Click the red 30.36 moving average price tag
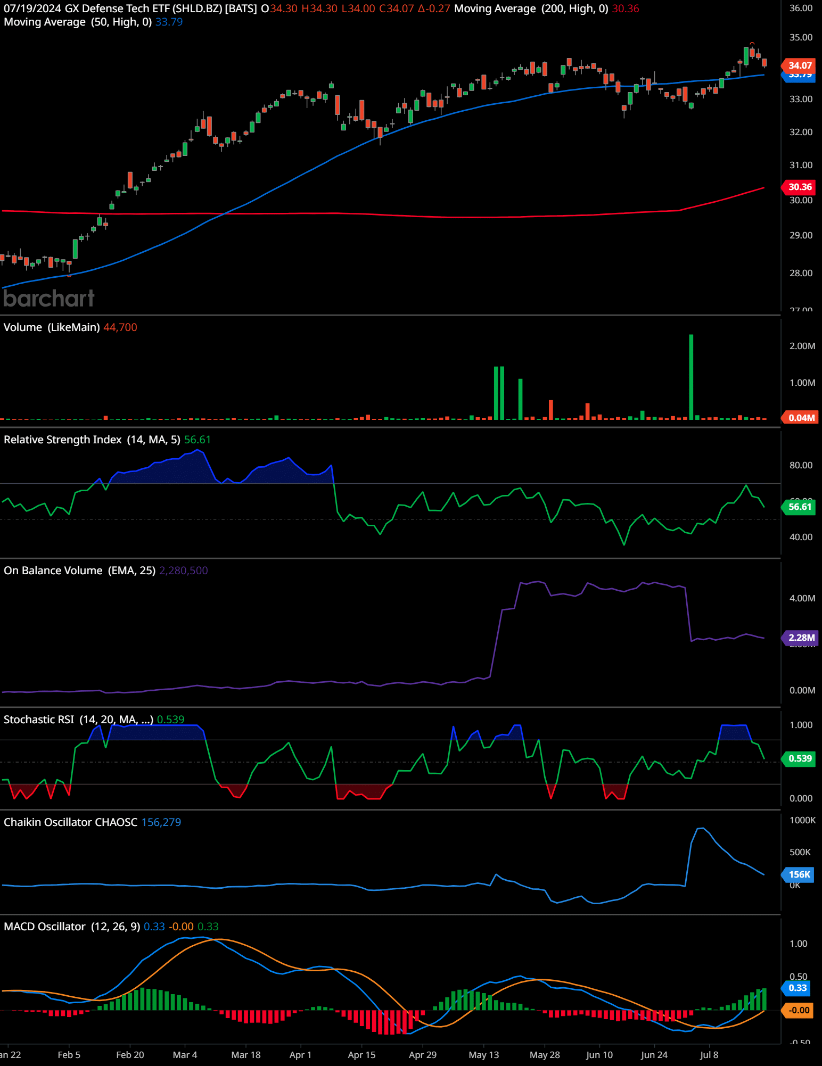Viewport: 822px width, 1066px height. click(x=800, y=187)
